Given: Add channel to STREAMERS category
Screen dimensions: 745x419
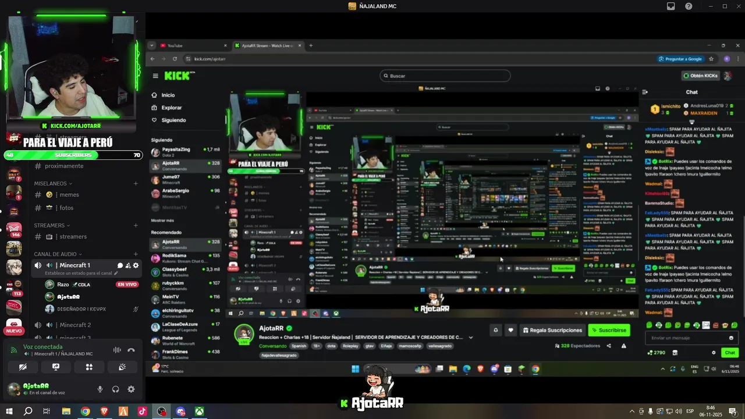Looking at the screenshot, I should point(136,225).
